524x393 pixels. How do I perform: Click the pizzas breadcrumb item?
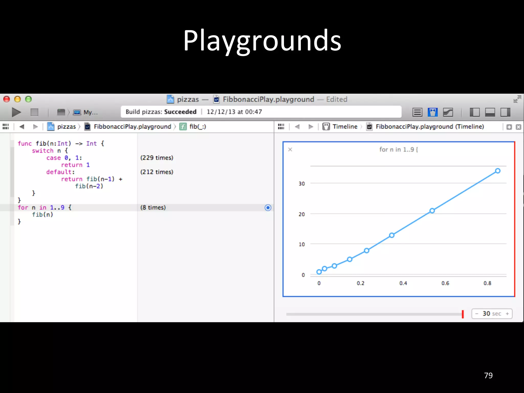coord(66,127)
